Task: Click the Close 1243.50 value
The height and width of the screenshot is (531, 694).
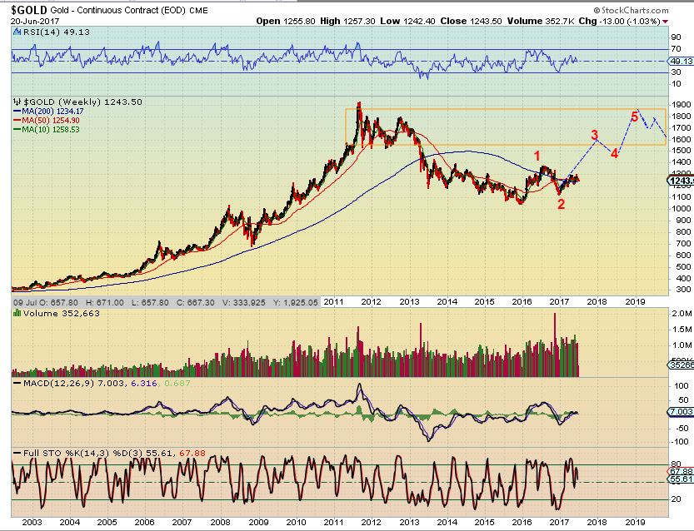Action: point(471,21)
